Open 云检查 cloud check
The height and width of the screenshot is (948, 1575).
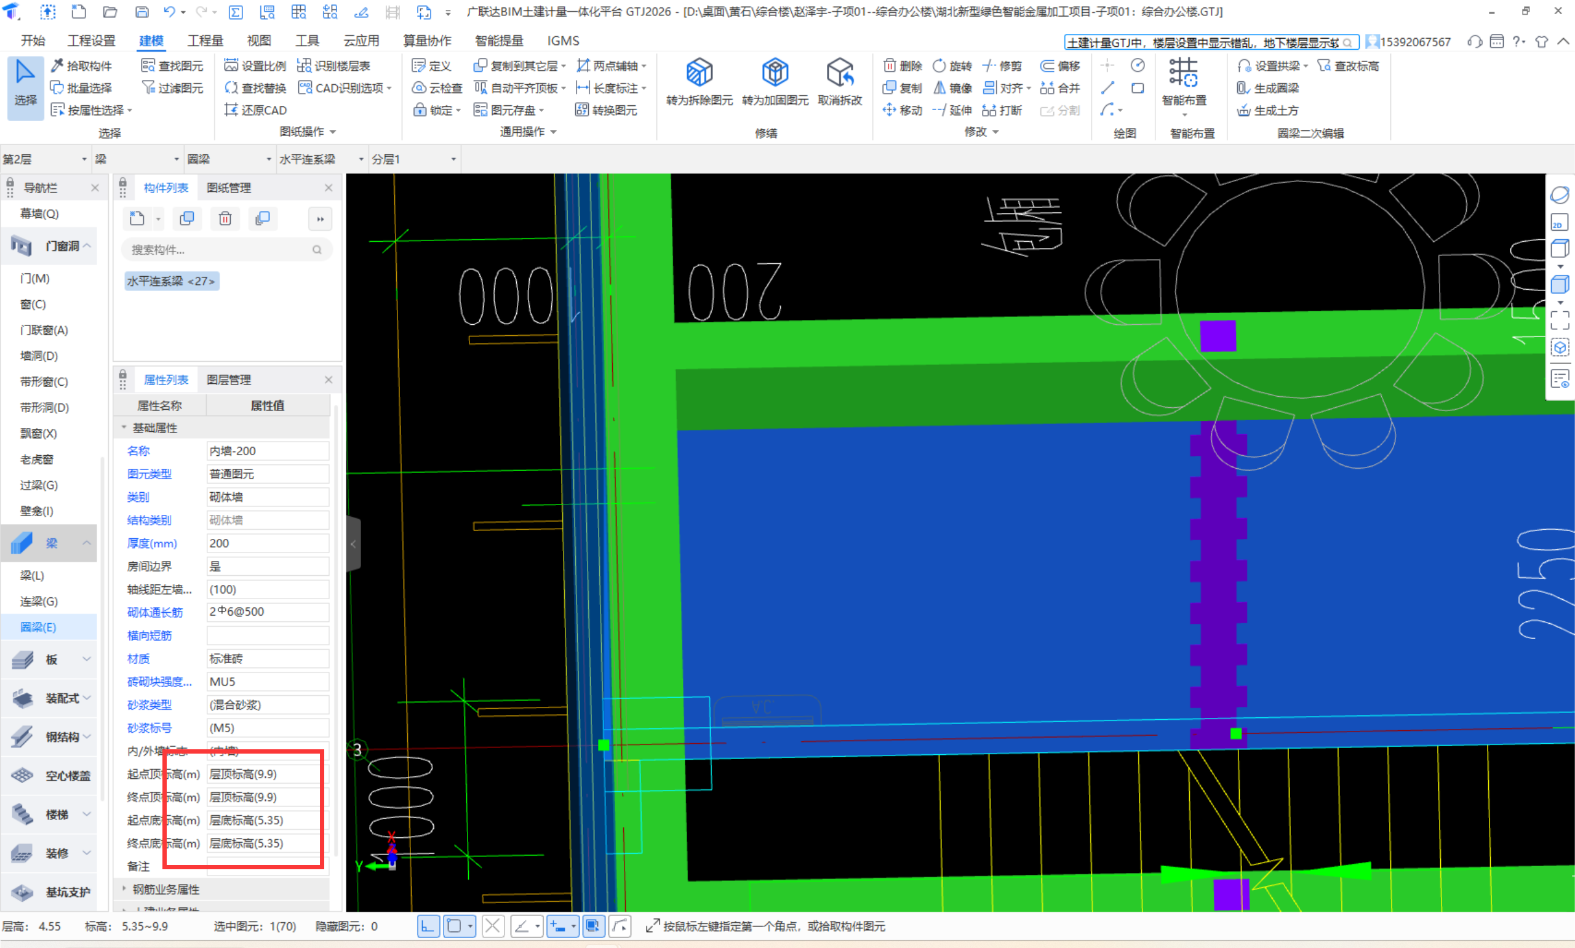(437, 88)
